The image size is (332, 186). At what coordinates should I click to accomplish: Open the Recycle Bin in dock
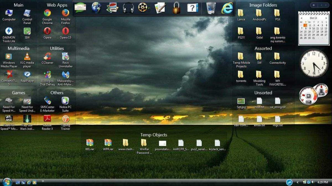[x=211, y=8]
